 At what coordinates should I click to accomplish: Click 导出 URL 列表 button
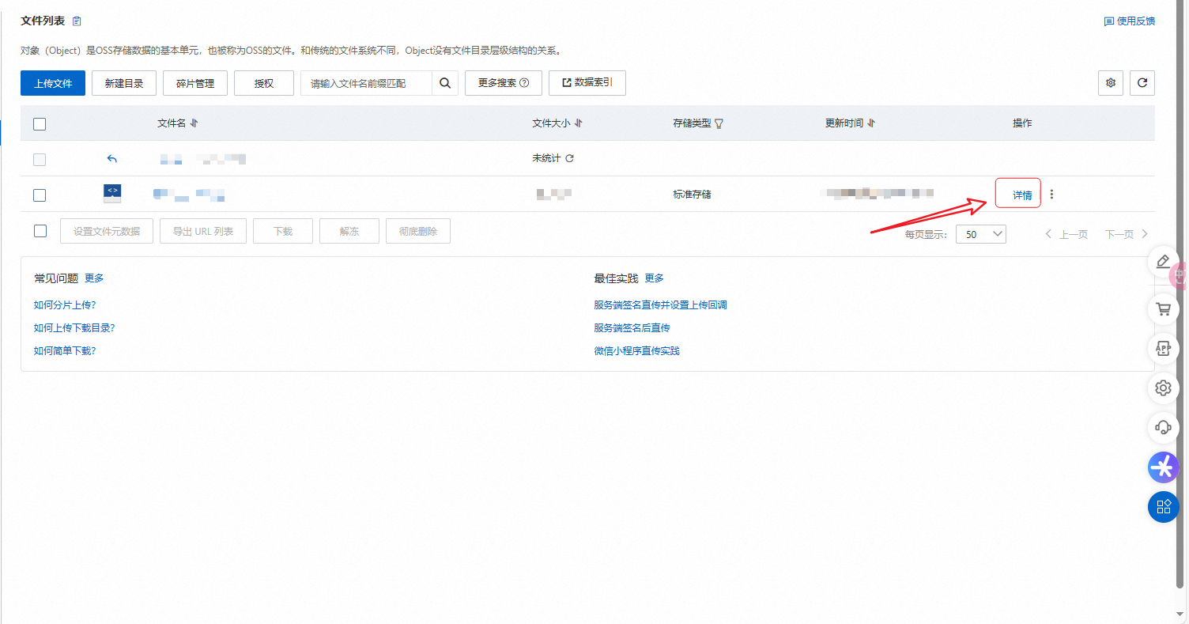pos(203,232)
